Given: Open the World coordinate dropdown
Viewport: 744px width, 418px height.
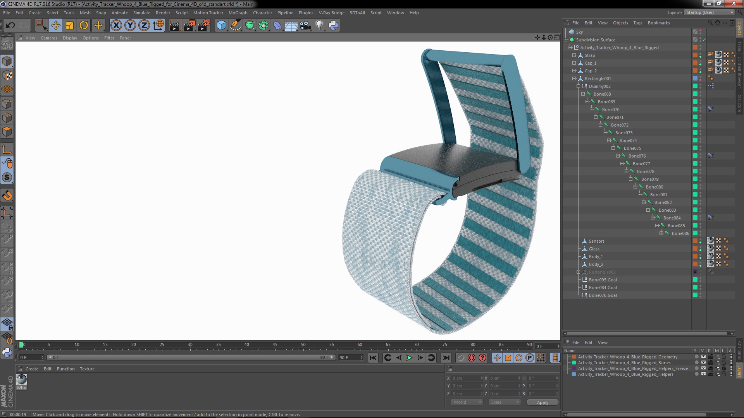Looking at the screenshot, I should (x=467, y=403).
